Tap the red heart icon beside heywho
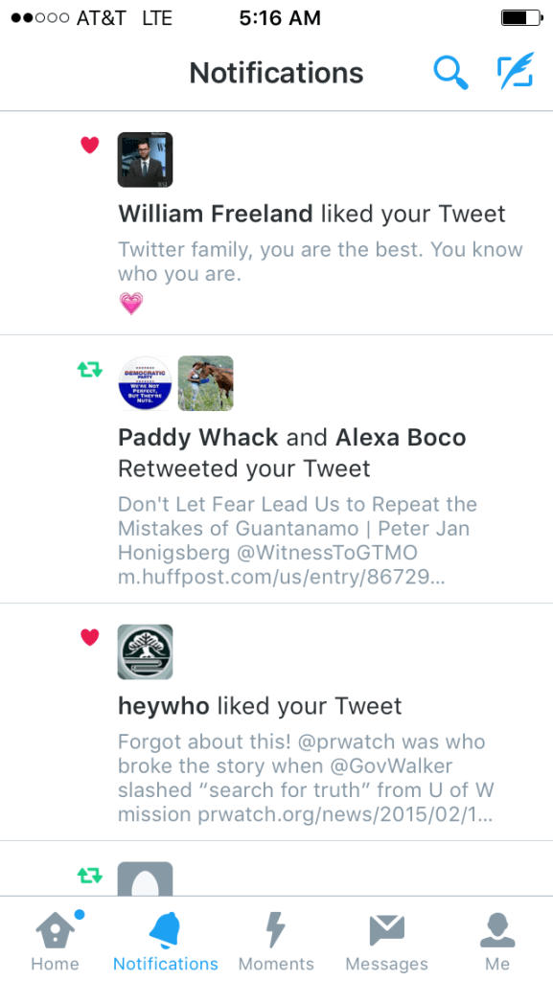Screen dimensions: 553x981 90,637
